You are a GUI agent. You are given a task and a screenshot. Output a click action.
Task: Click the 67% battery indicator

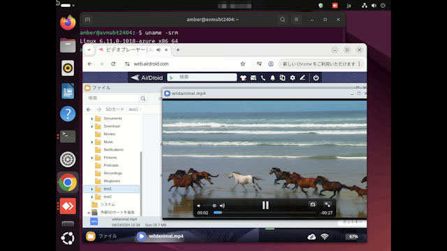pos(353,237)
